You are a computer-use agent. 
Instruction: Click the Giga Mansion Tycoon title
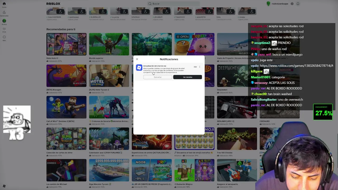tap(100, 184)
